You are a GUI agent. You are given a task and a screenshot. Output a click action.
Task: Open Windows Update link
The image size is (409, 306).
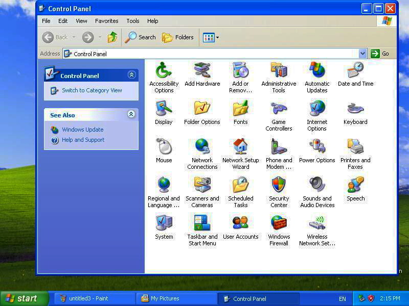tap(82, 130)
